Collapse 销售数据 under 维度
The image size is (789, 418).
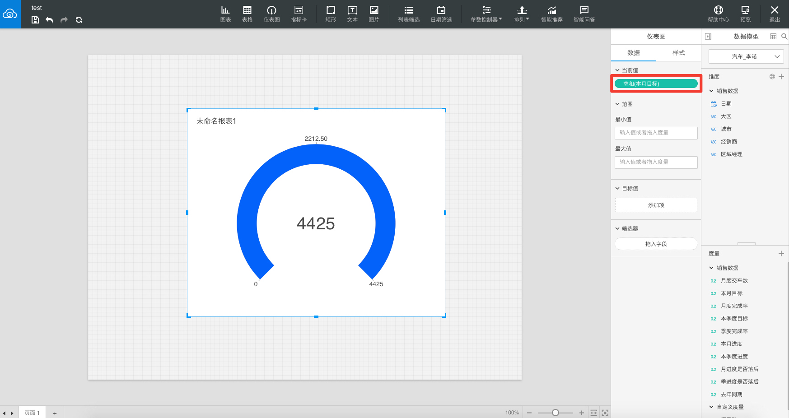click(x=711, y=91)
